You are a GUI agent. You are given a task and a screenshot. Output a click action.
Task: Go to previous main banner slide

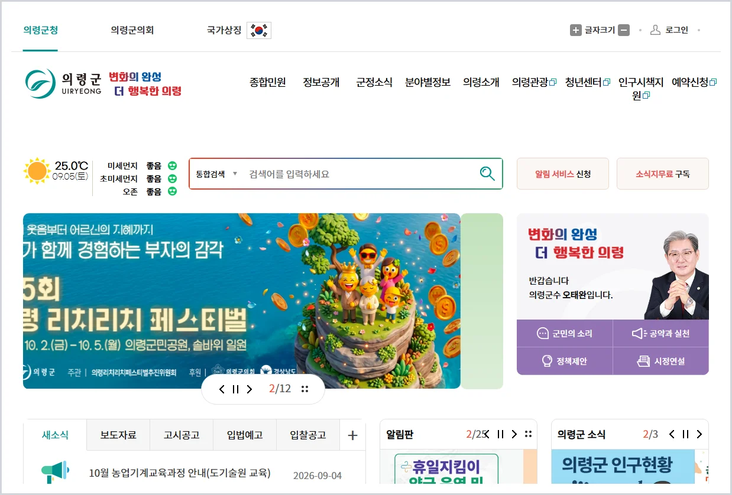(222, 389)
